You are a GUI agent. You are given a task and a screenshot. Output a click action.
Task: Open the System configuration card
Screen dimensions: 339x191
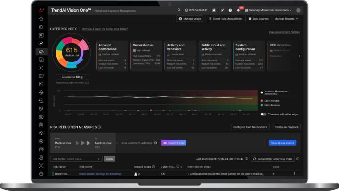pyautogui.click(x=249, y=56)
